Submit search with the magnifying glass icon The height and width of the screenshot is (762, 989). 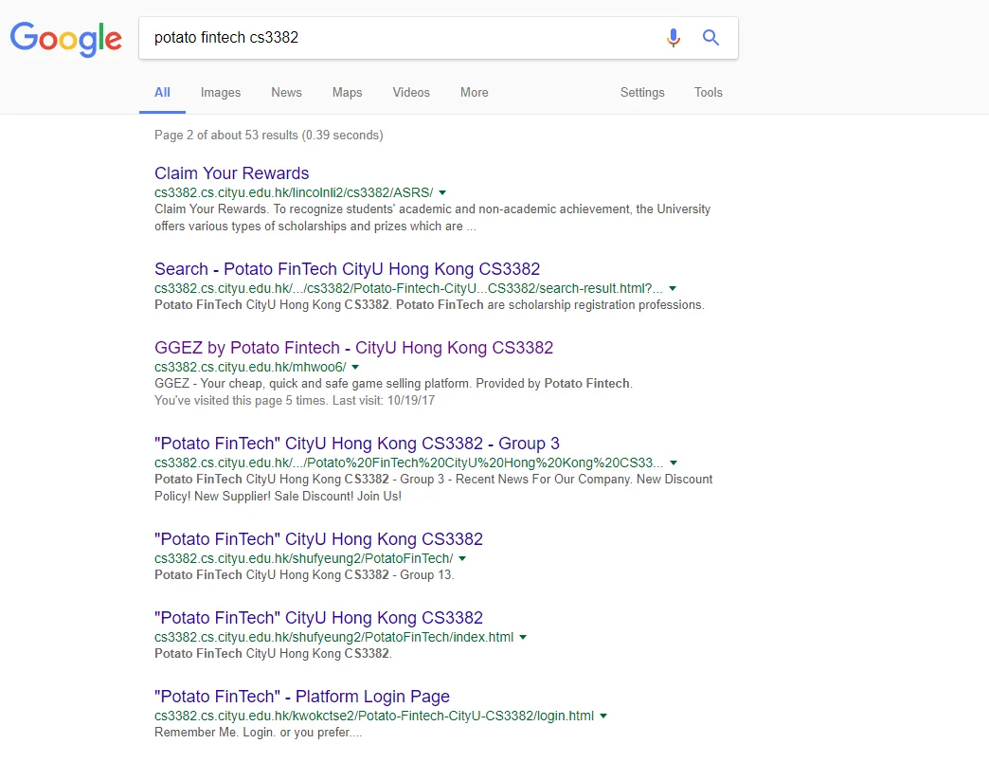[710, 38]
